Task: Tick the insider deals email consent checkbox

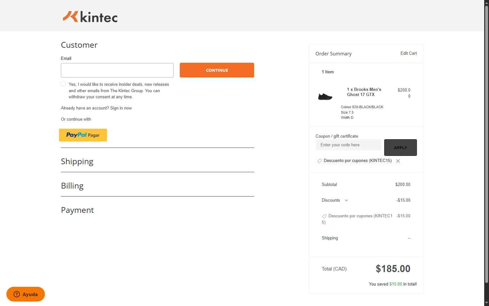Action: pyautogui.click(x=63, y=84)
